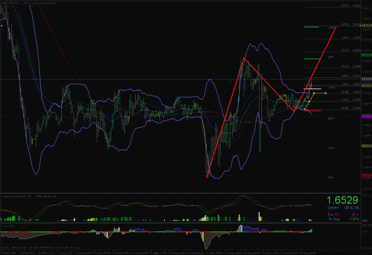Select the short red horizontal line near DPV
The image size is (372, 255).
point(312,111)
